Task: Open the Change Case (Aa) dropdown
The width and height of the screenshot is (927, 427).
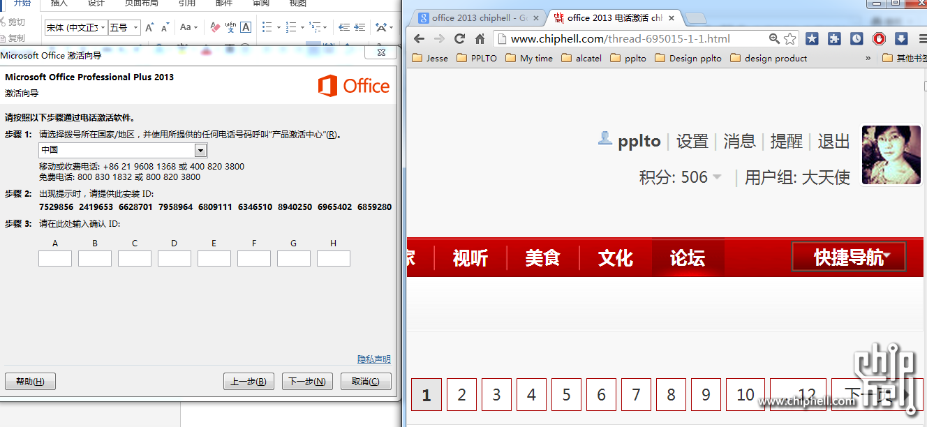Action: point(188,28)
